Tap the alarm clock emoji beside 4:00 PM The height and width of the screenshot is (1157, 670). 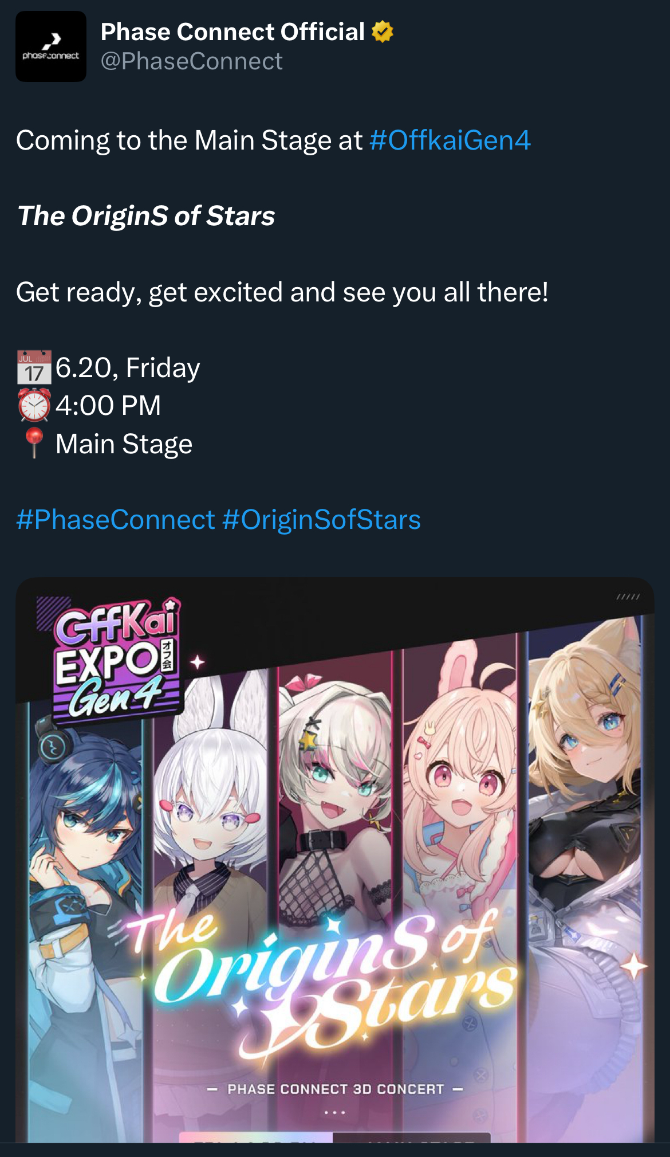[34, 405]
